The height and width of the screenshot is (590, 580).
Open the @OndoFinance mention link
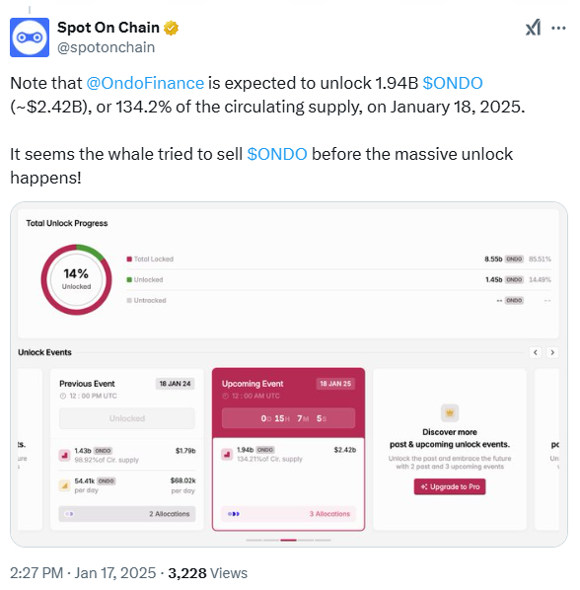145,83
